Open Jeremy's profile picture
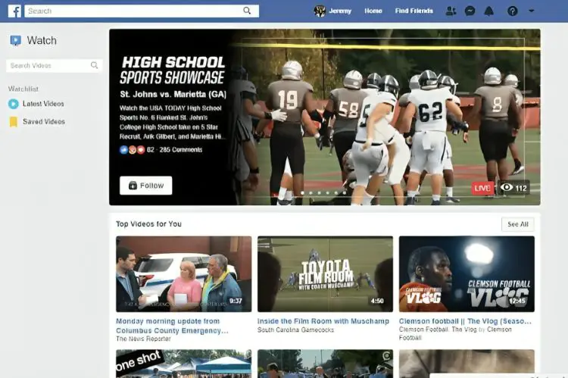The image size is (568, 378). 319,11
